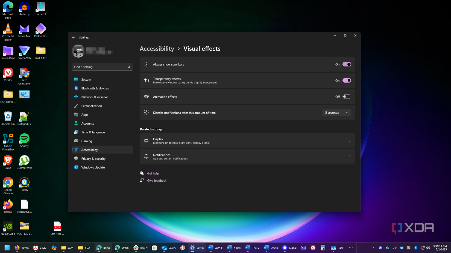The width and height of the screenshot is (451, 253).
Task: Navigate back to Accessibility breadcrumb
Action: click(157, 49)
